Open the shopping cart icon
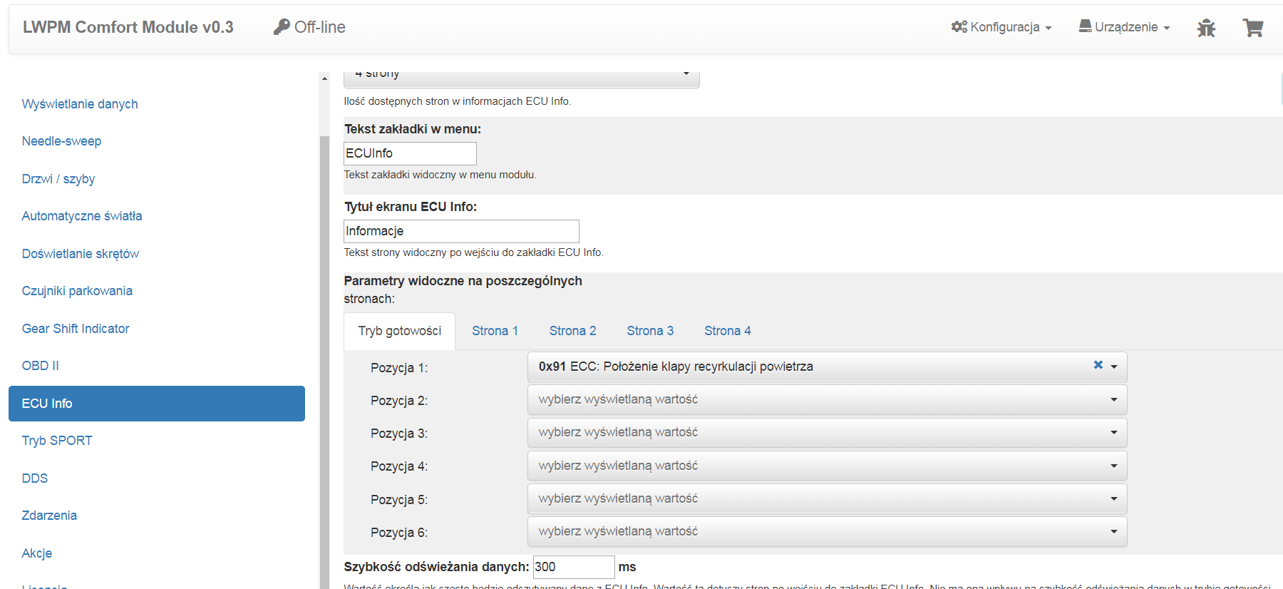 [1252, 28]
